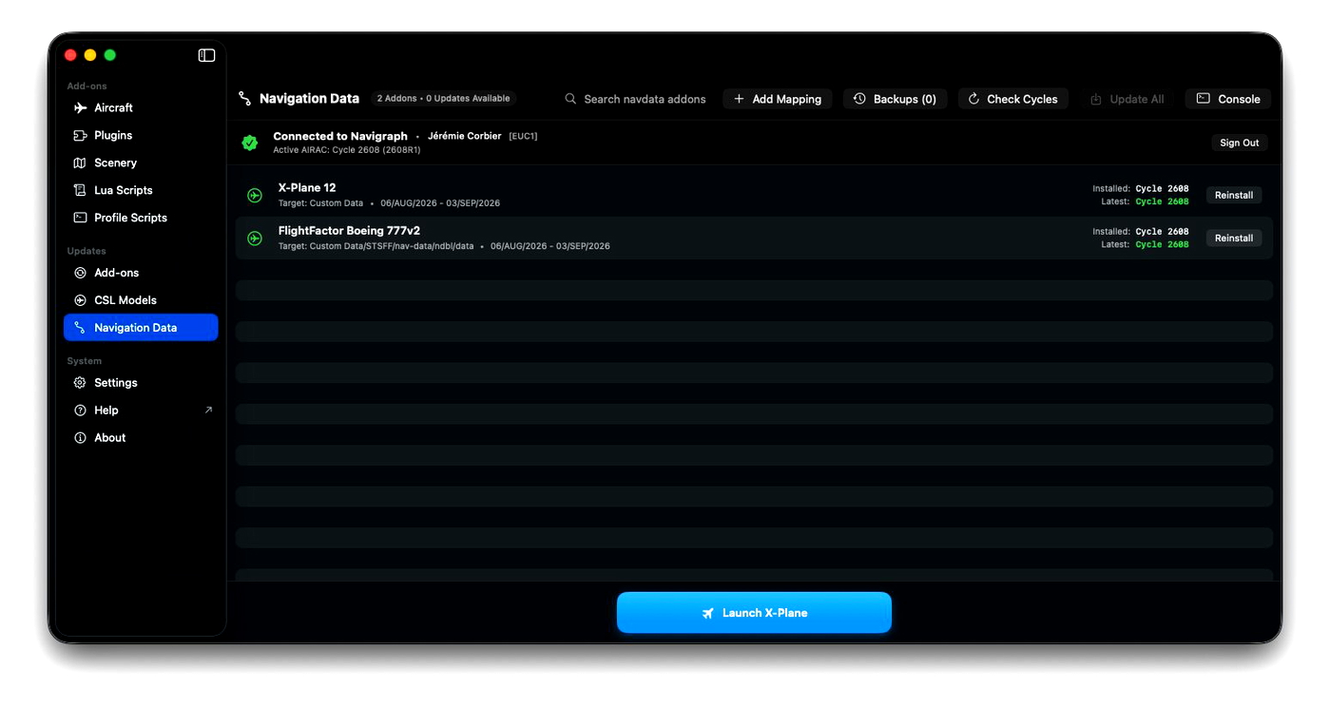The image size is (1330, 707).
Task: Click the Jérémie Corbier account name
Action: (x=465, y=136)
